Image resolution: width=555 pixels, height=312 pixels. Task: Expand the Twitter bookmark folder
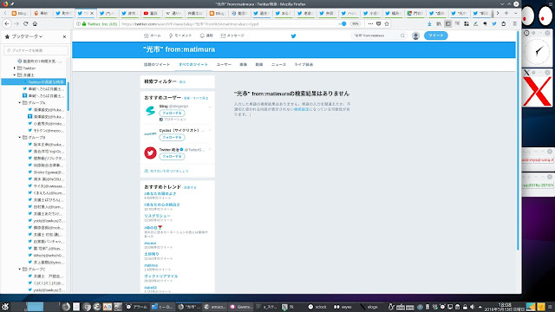tap(15, 68)
